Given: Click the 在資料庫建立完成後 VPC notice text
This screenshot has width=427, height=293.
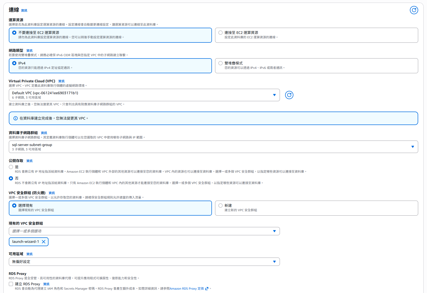Looking at the screenshot, I should click(54, 118).
